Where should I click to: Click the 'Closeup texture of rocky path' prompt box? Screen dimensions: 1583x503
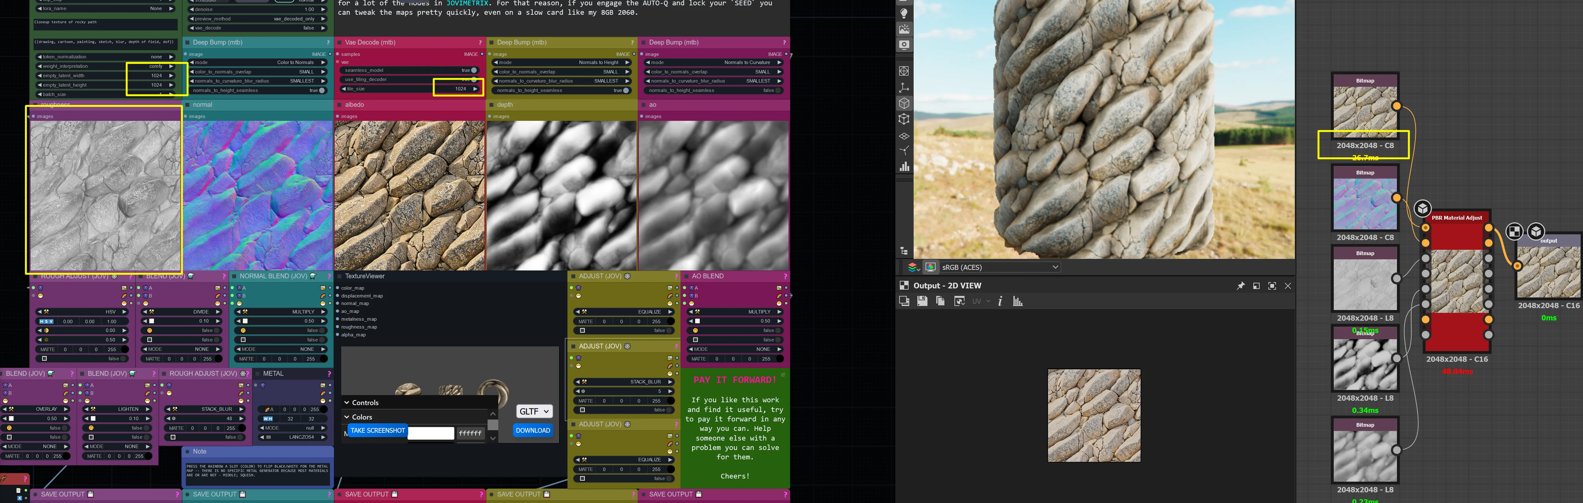105,24
